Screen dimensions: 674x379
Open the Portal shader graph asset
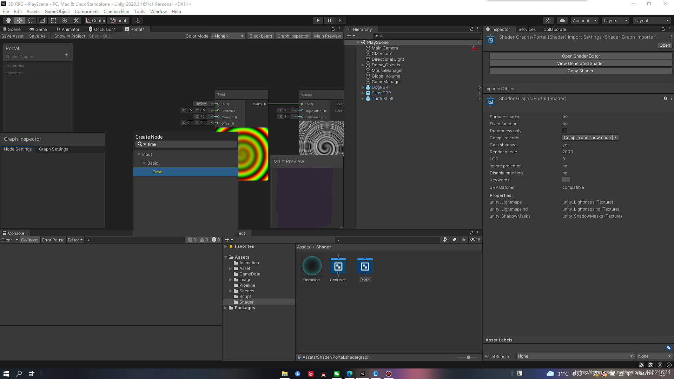365,267
